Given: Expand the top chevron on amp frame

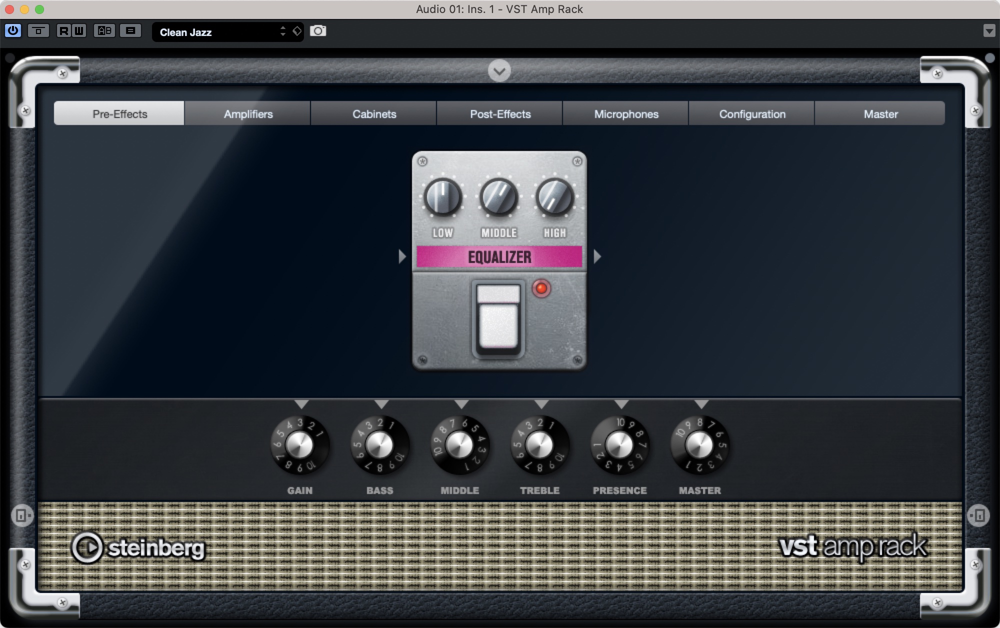Looking at the screenshot, I should pyautogui.click(x=499, y=70).
